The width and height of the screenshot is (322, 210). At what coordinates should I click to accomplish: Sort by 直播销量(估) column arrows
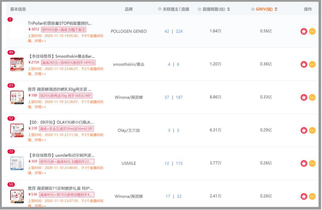[229, 9]
